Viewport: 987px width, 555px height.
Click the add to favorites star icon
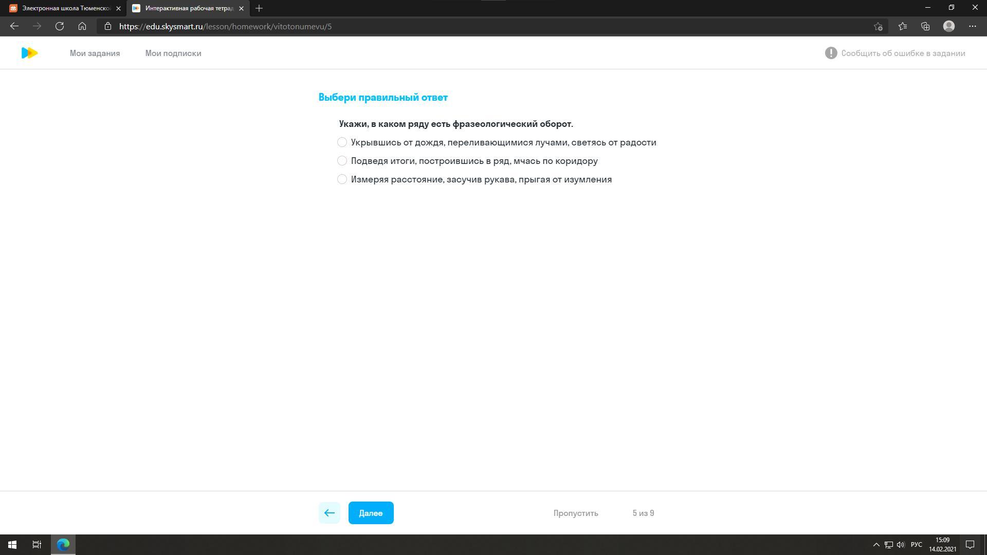click(878, 26)
